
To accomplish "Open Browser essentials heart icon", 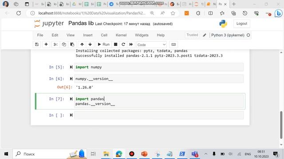I will [256, 13].
